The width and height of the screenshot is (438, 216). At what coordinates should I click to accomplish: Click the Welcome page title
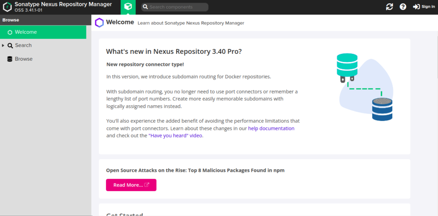tap(120, 22)
